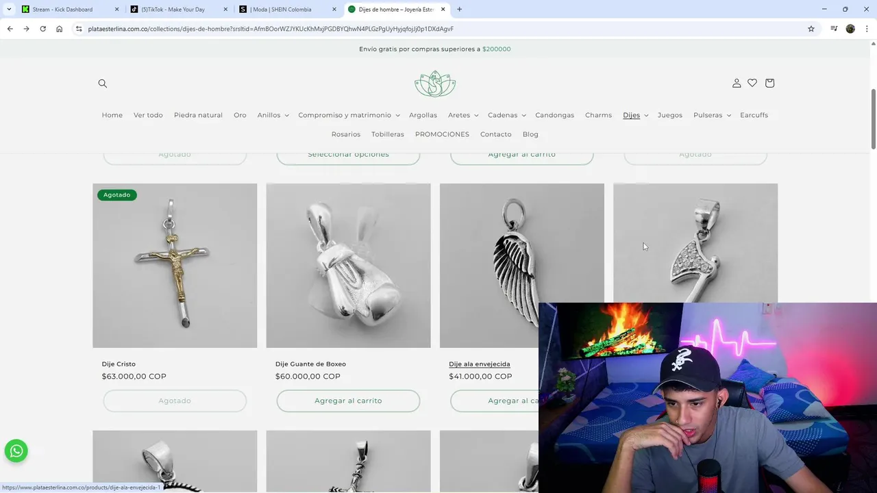View site information icon in address bar

coord(79,29)
